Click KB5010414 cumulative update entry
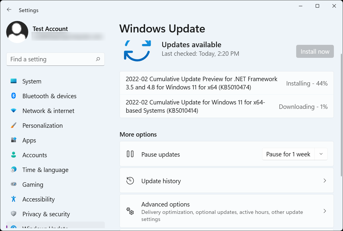This screenshot has width=343, height=231. 227,106
